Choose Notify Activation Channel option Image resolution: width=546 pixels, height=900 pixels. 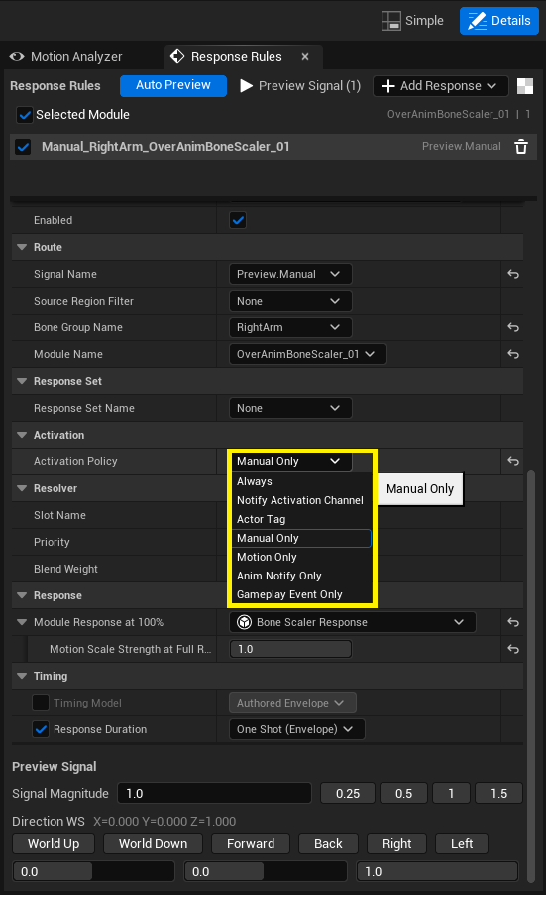[x=301, y=500]
